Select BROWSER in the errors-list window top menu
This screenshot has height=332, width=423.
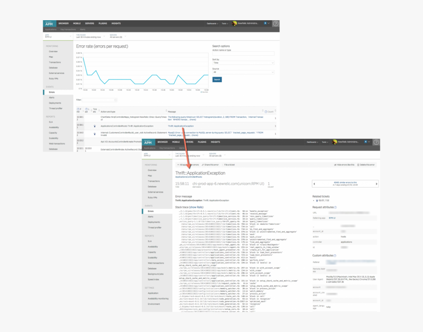[63, 24]
